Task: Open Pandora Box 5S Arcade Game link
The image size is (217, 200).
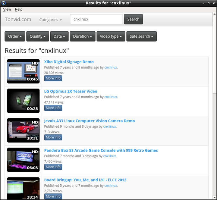Action: (x=101, y=150)
